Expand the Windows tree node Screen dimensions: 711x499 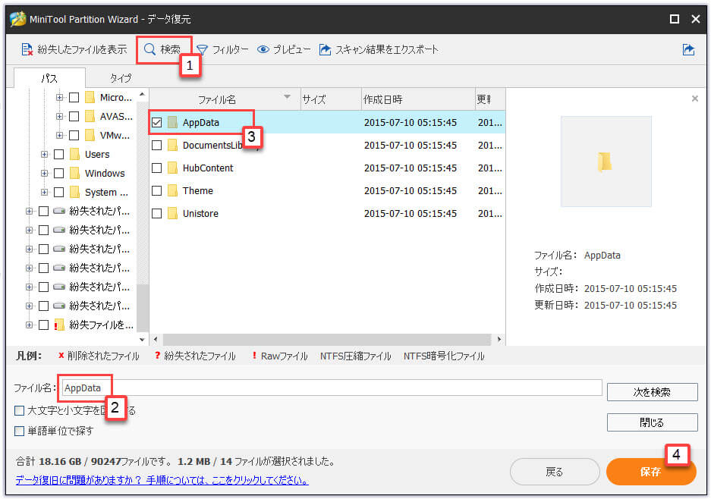[45, 173]
